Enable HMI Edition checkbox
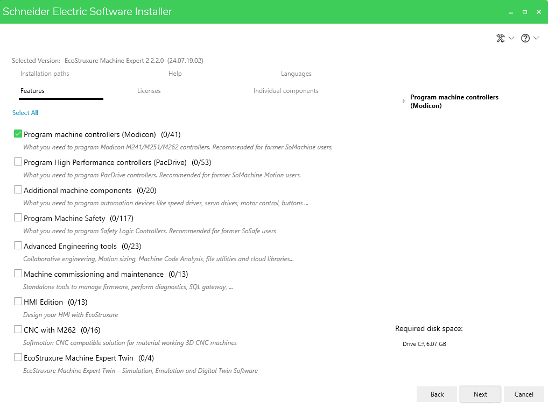 tap(18, 301)
